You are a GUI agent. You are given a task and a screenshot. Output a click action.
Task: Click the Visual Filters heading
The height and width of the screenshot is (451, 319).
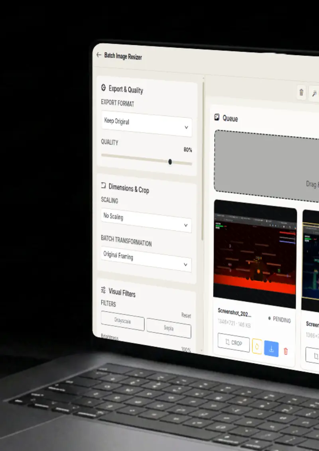point(122,293)
